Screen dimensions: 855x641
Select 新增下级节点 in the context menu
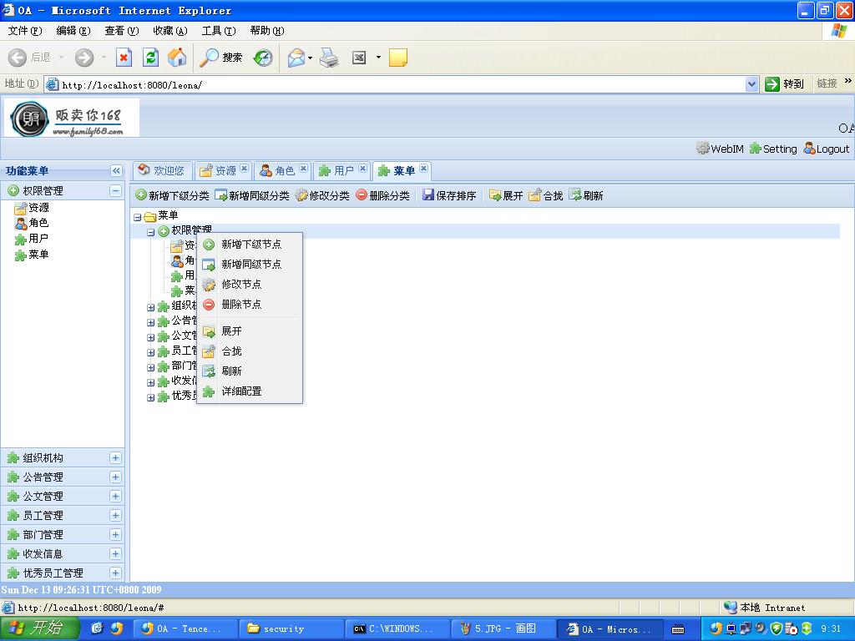pos(249,245)
